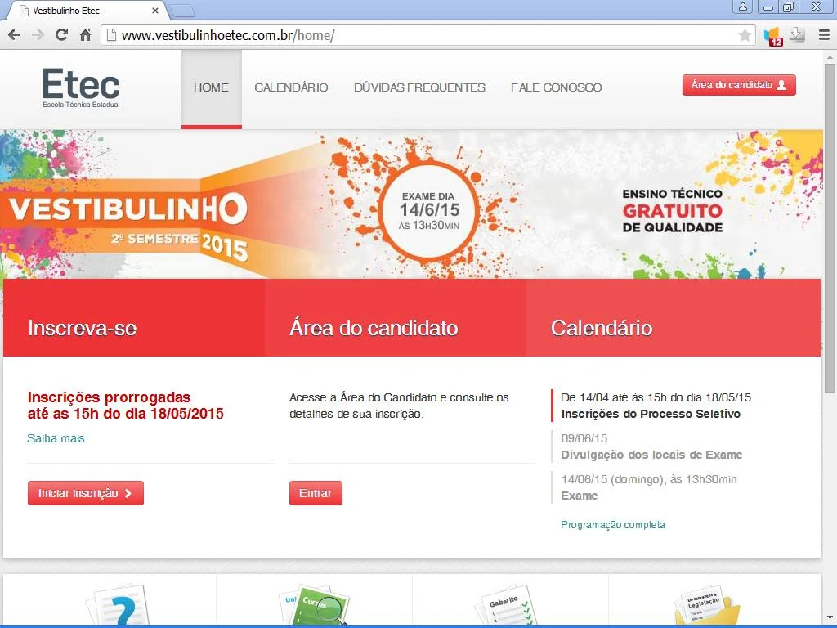Open the extension icon with badge 12
This screenshot has height=628, width=837.
coord(773,36)
